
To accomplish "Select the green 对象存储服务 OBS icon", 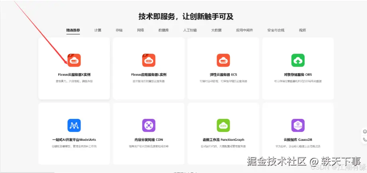I will [298, 60].
